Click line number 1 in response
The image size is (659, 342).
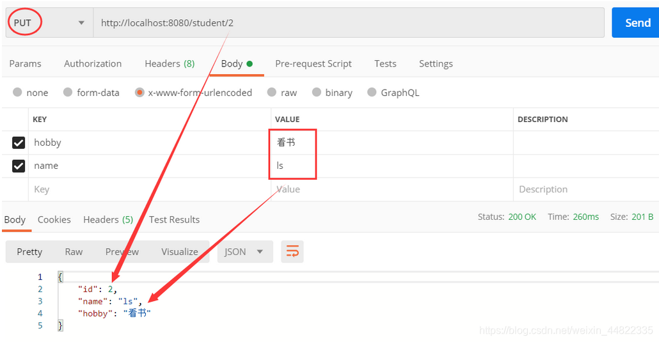[x=40, y=277]
